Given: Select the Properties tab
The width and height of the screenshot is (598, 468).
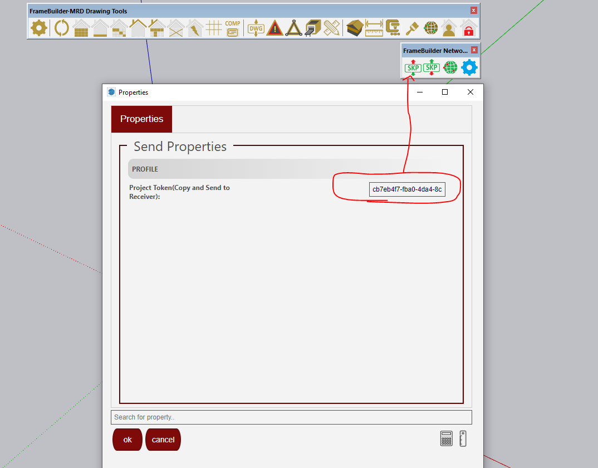Looking at the screenshot, I should click(x=141, y=119).
